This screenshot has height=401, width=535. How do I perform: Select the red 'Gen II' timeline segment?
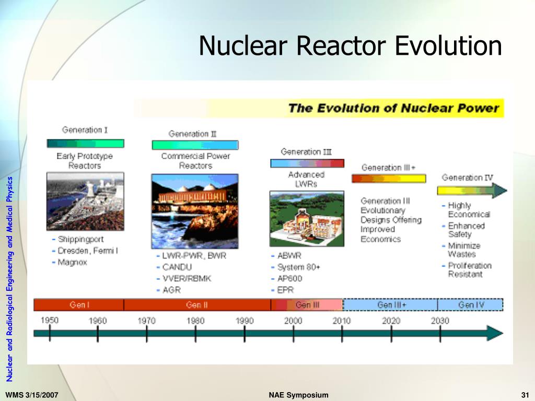click(x=197, y=305)
